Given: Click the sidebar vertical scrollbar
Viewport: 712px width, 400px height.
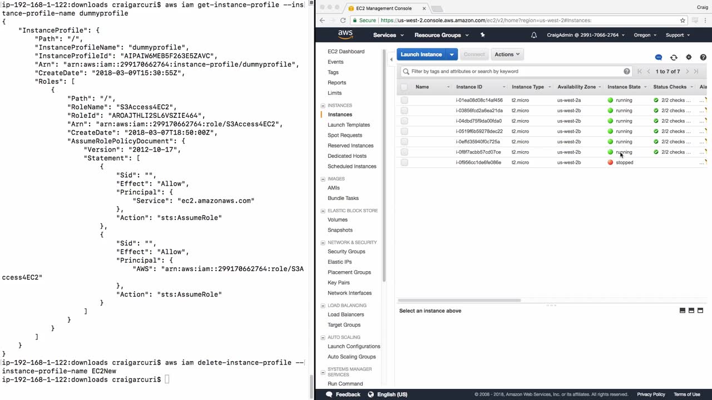Looking at the screenshot, I should coord(384,164).
